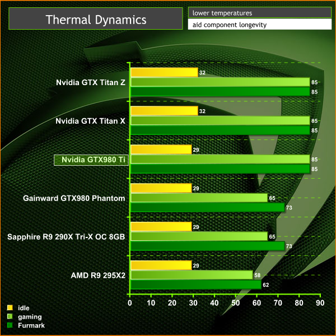Click the '90' axis tick label
This screenshot has height=336, width=336.
click(320, 303)
